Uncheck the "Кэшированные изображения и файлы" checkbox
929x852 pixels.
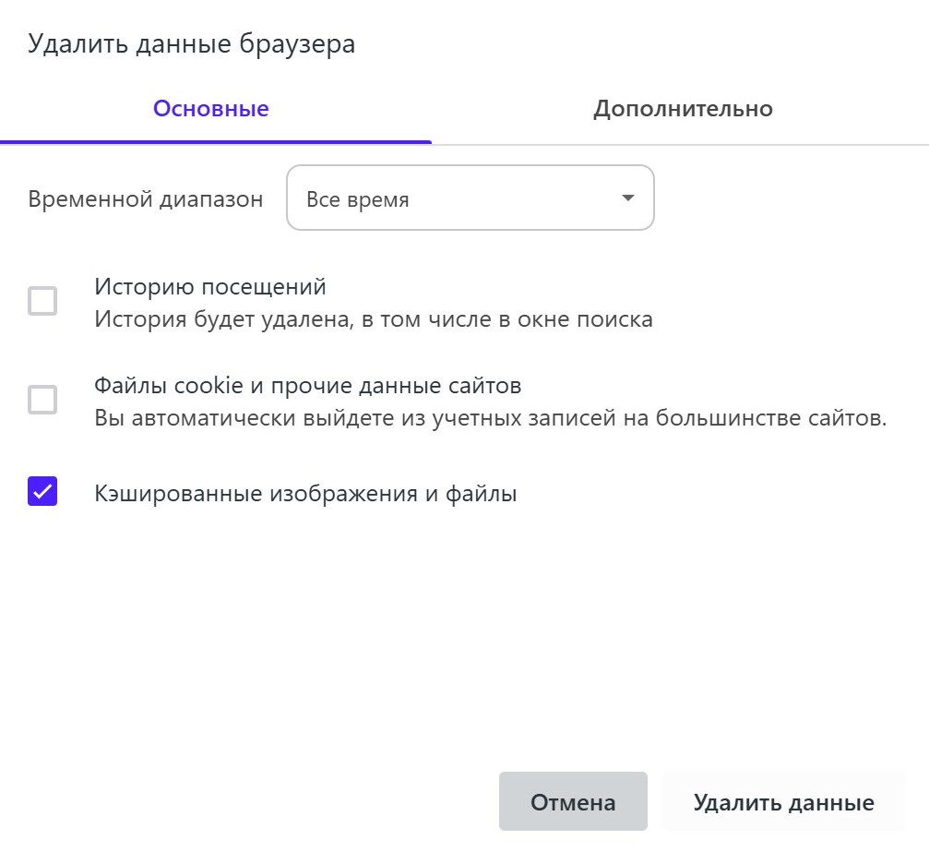click(42, 491)
